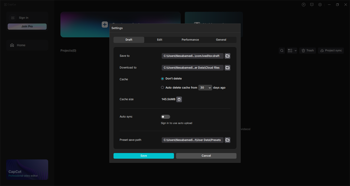
Task: Expand the 30 days cache dropdown
Action: pyautogui.click(x=205, y=88)
